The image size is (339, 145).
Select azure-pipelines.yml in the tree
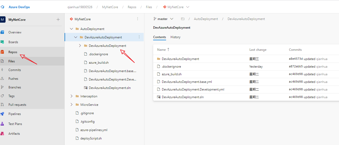point(94,130)
